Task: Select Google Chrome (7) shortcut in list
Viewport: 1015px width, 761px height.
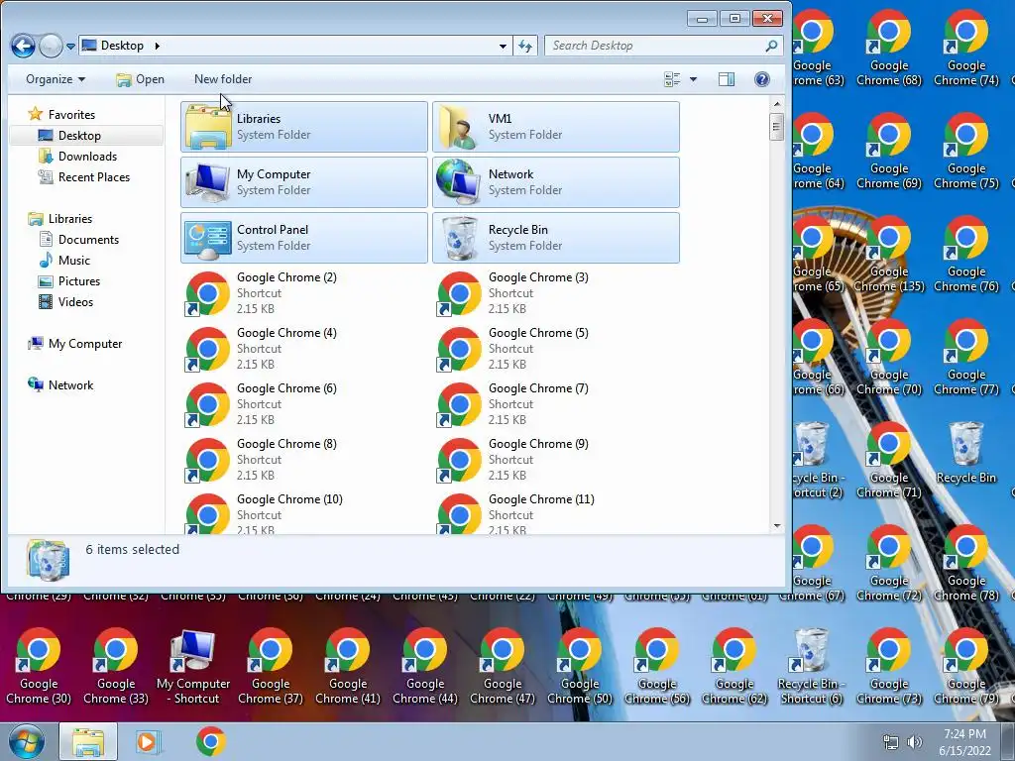Action: point(556,404)
